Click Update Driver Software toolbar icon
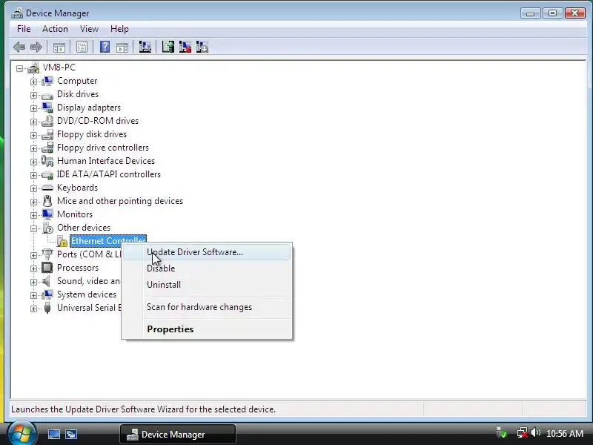Screen dimensions: 593x445 [168, 47]
